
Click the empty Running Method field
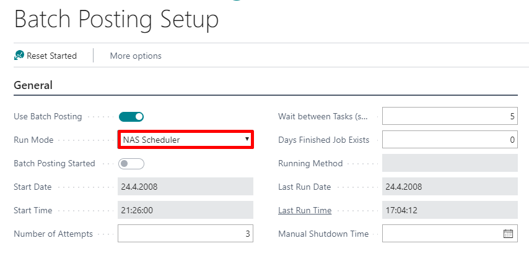(x=450, y=163)
